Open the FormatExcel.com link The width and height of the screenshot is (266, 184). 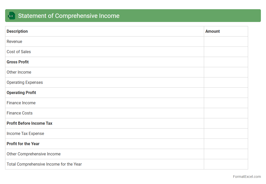point(247,177)
